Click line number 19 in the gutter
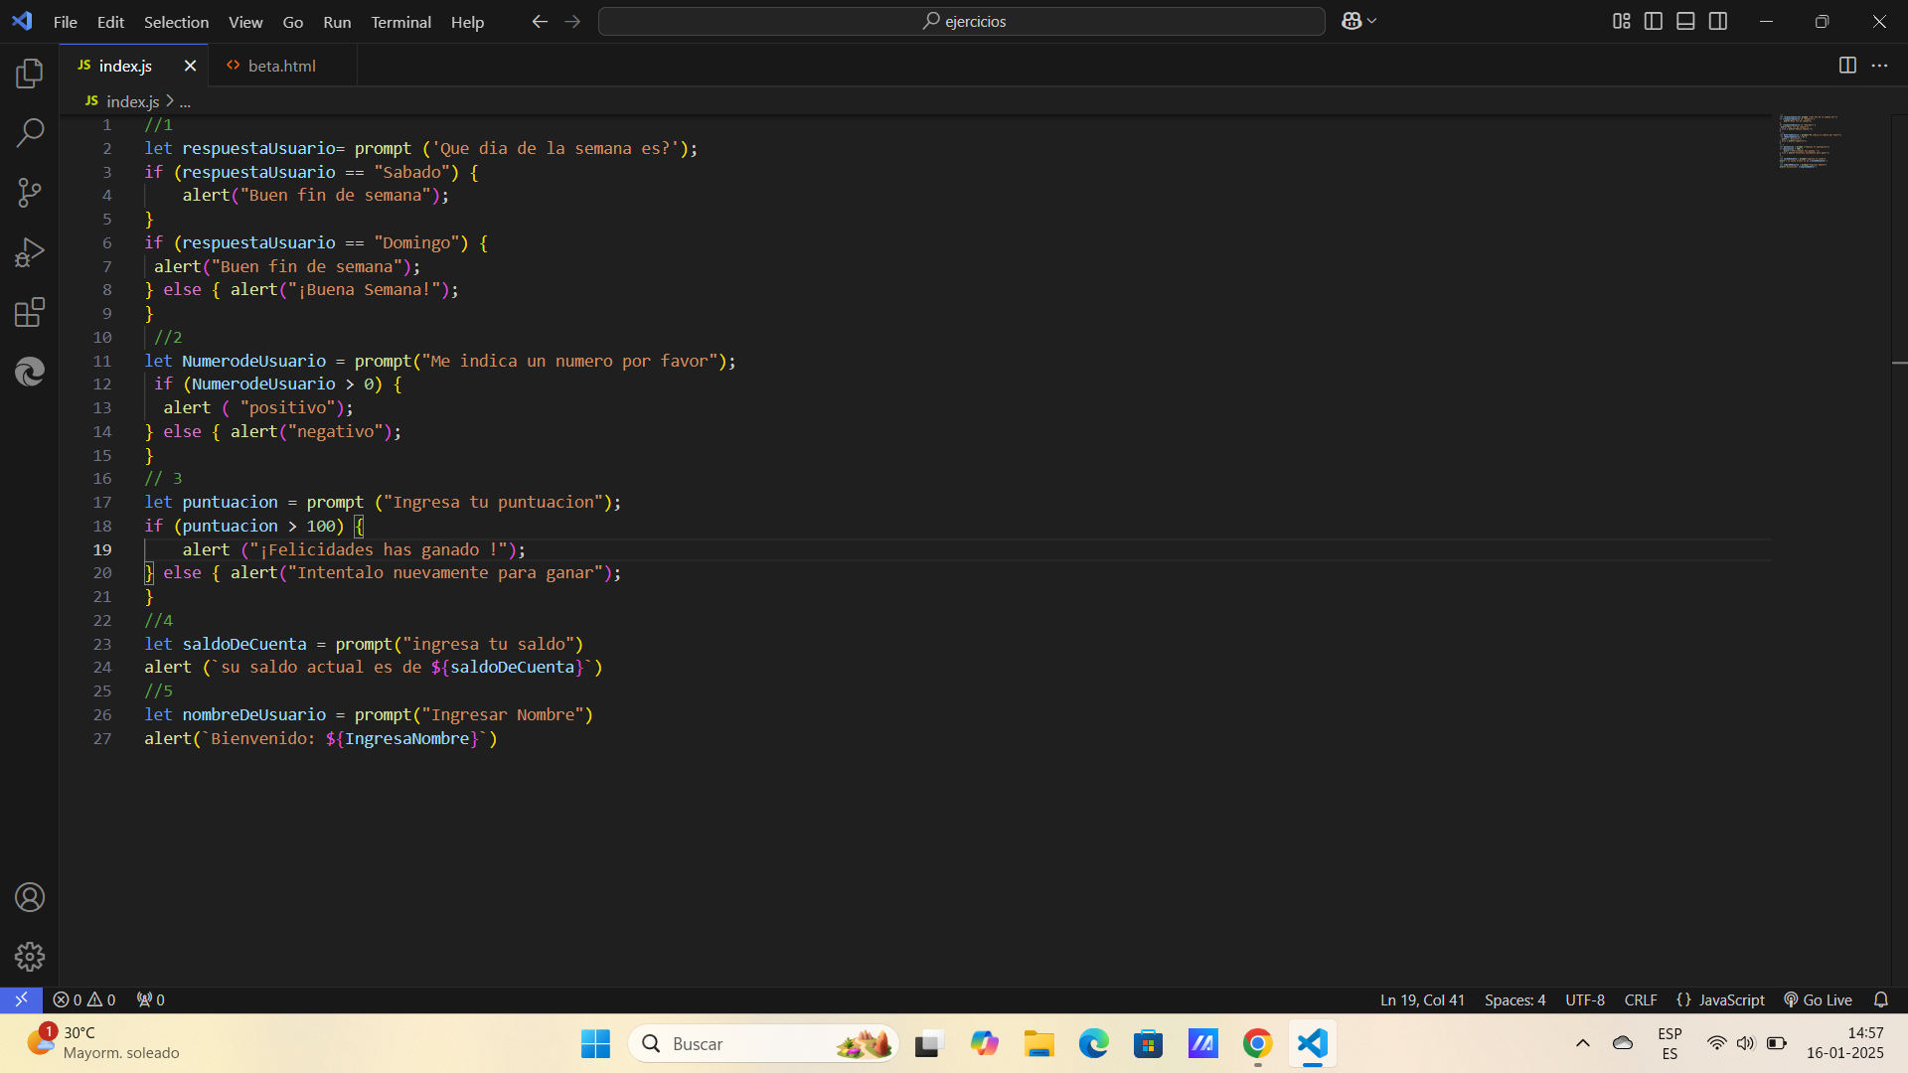Viewport: 1908px width, 1073px height. pyautogui.click(x=102, y=549)
